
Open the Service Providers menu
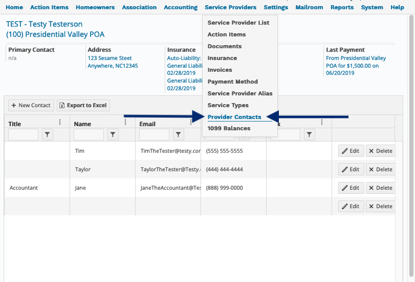click(230, 7)
